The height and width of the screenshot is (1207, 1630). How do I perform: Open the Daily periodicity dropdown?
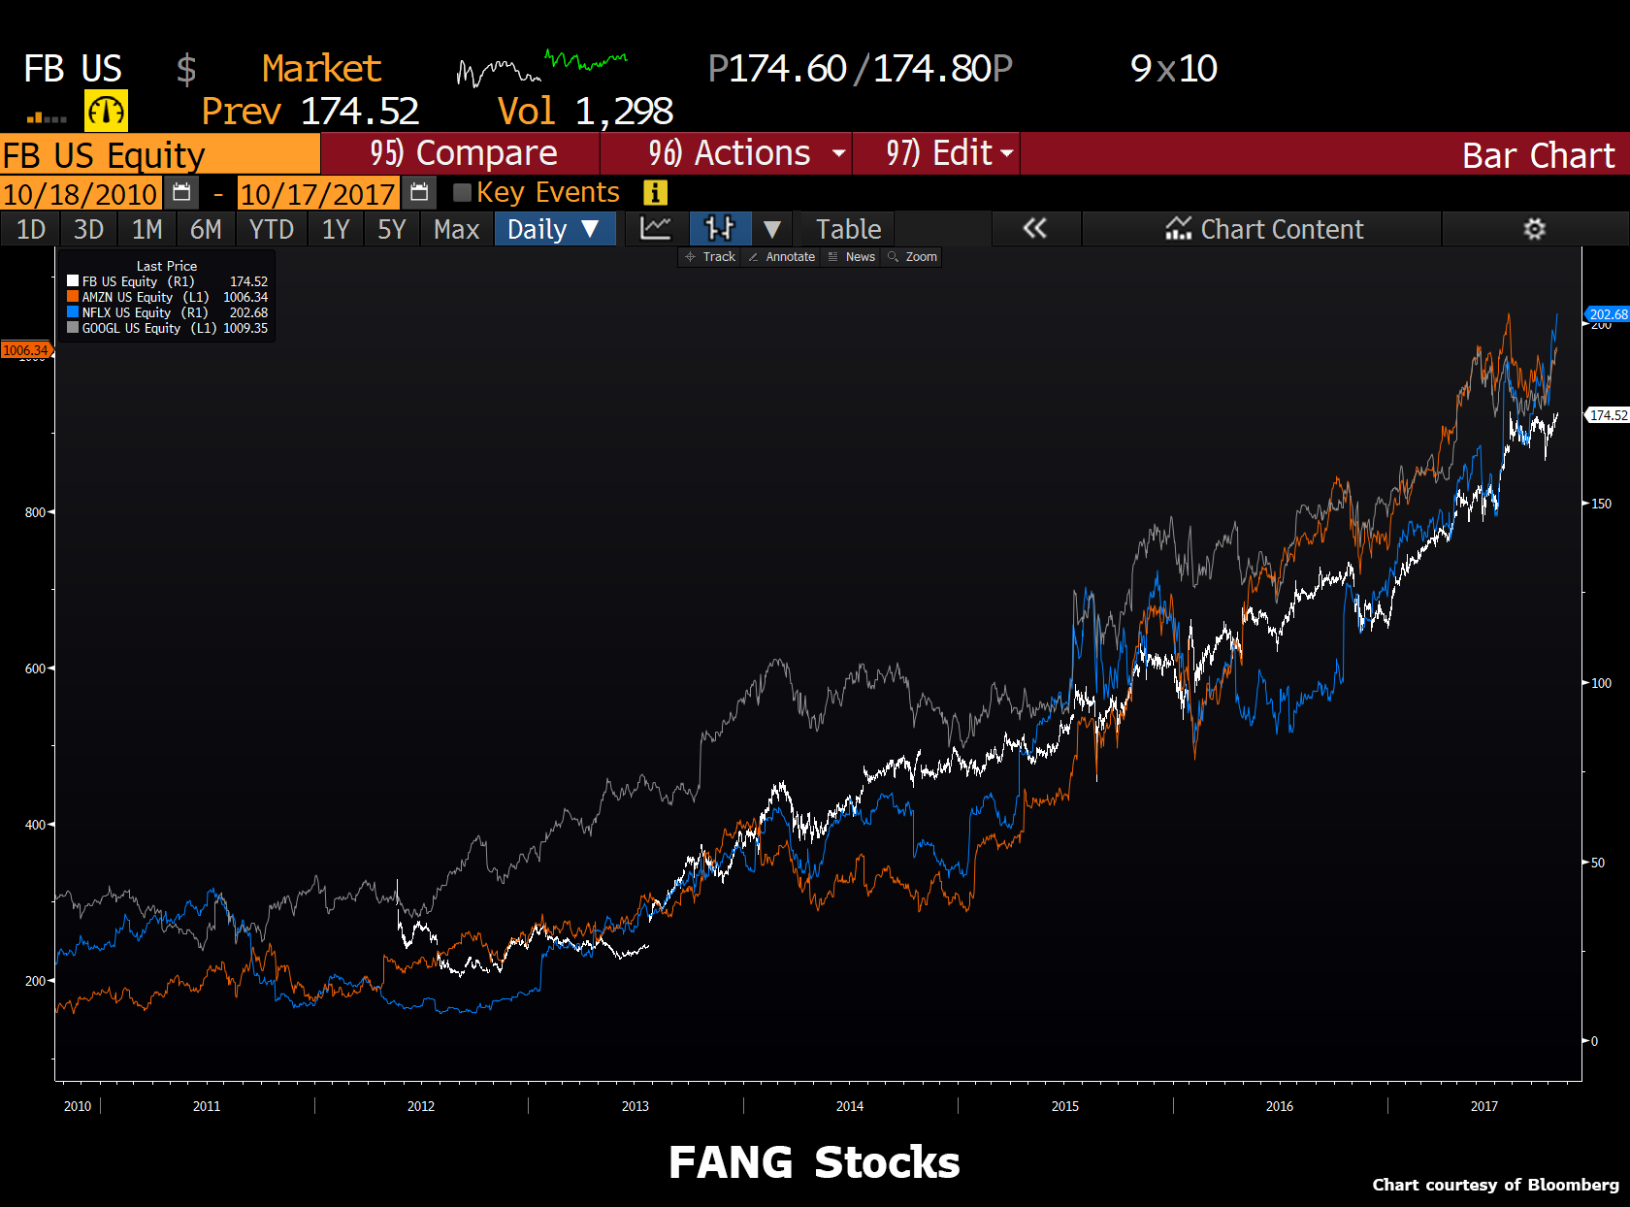pos(555,229)
